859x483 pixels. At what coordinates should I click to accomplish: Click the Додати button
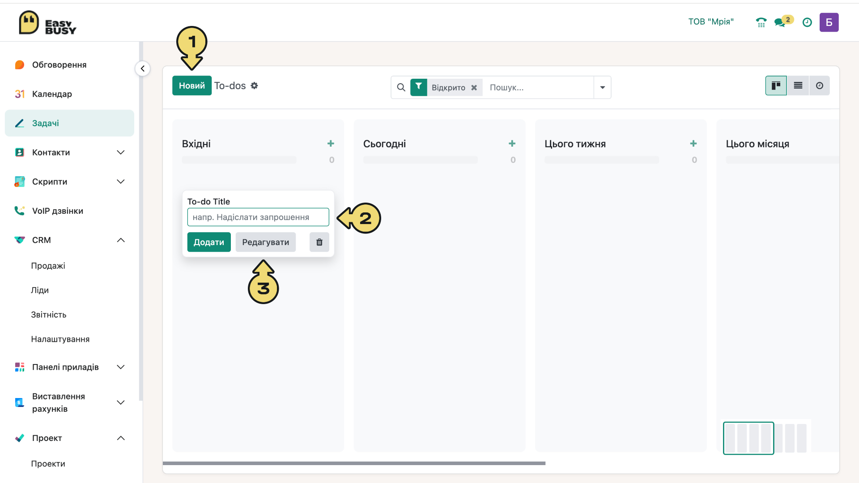tap(209, 242)
